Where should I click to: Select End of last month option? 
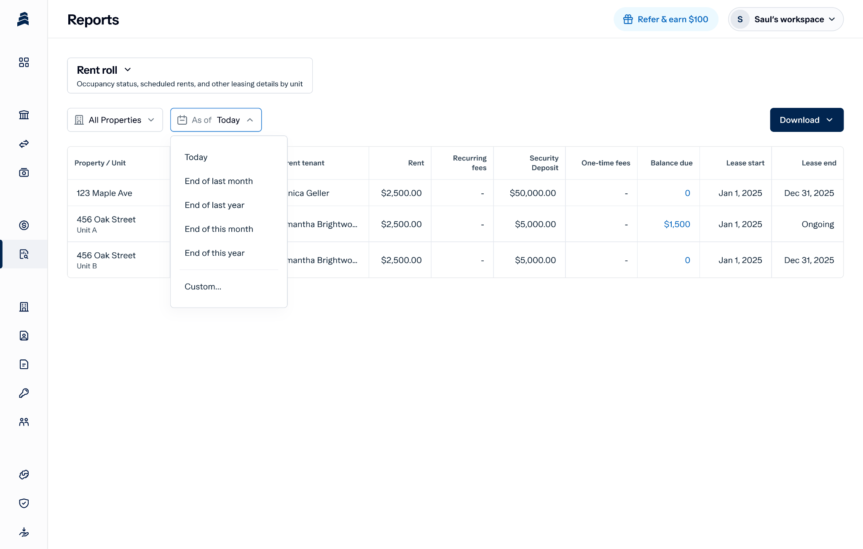click(219, 181)
